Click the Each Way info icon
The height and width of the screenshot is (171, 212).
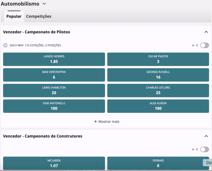pyautogui.click(x=5, y=45)
